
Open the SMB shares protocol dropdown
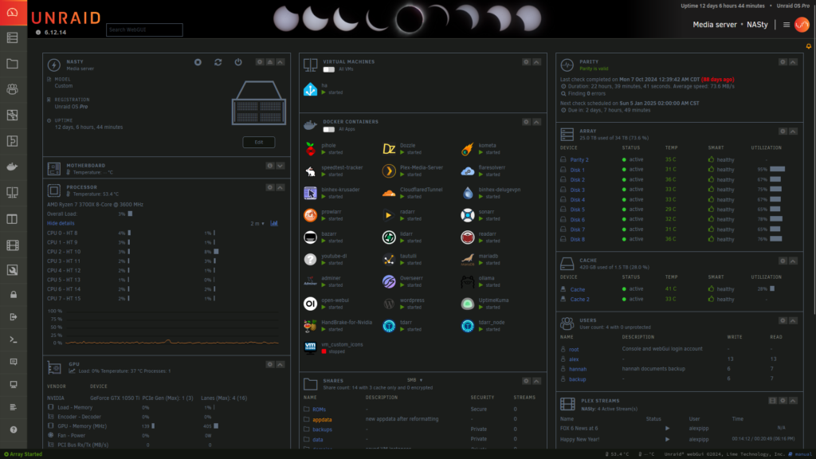tap(414, 380)
